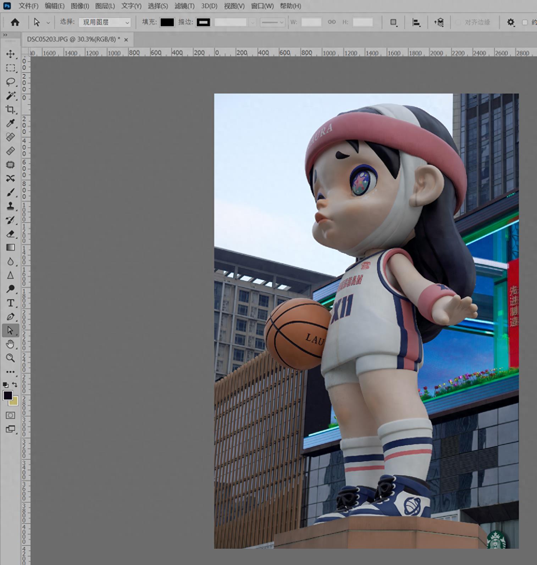Select the Lasso tool

tap(10, 81)
